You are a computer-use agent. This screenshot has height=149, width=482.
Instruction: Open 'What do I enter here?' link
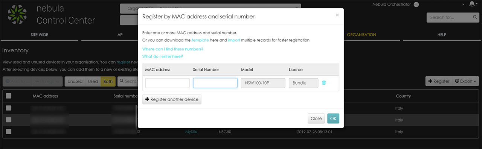click(163, 56)
